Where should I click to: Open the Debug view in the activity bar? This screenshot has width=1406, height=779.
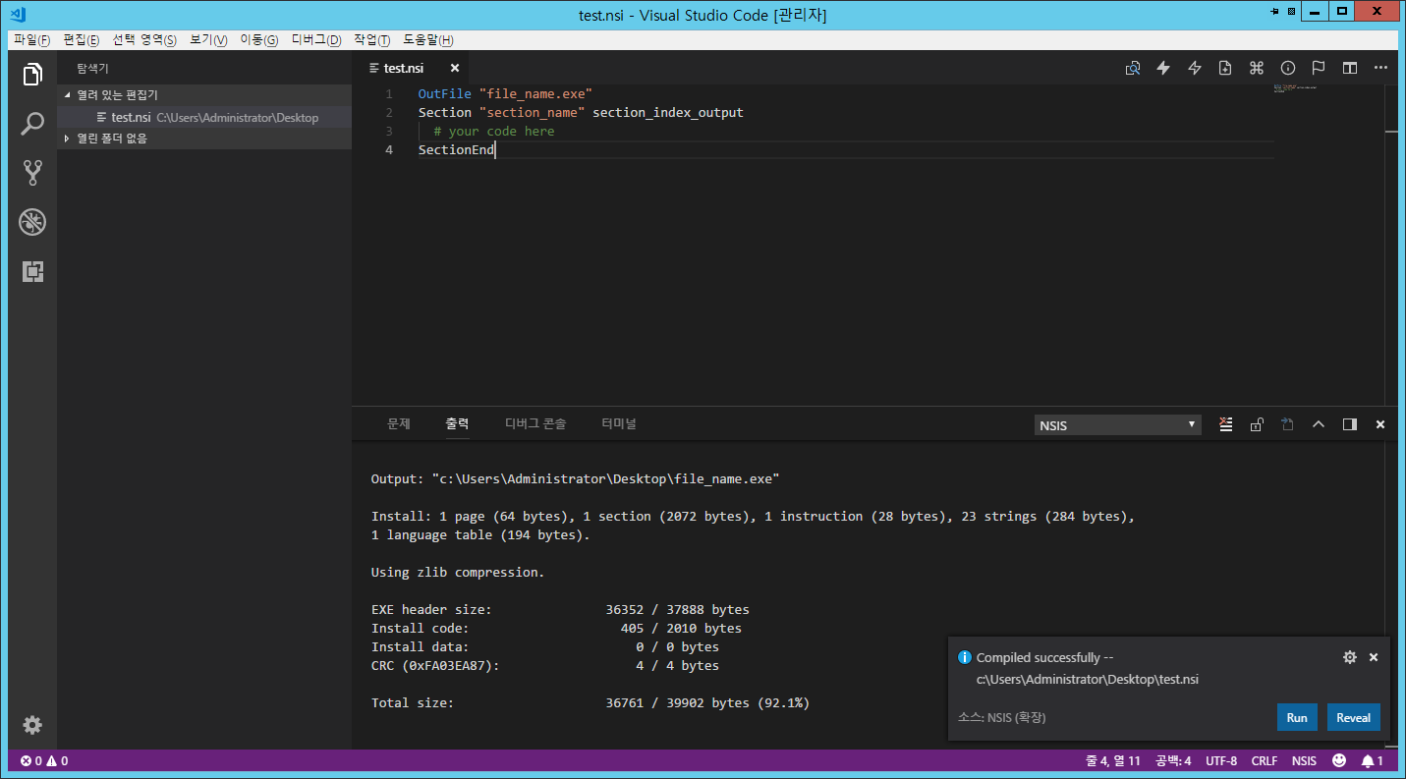tap(32, 222)
